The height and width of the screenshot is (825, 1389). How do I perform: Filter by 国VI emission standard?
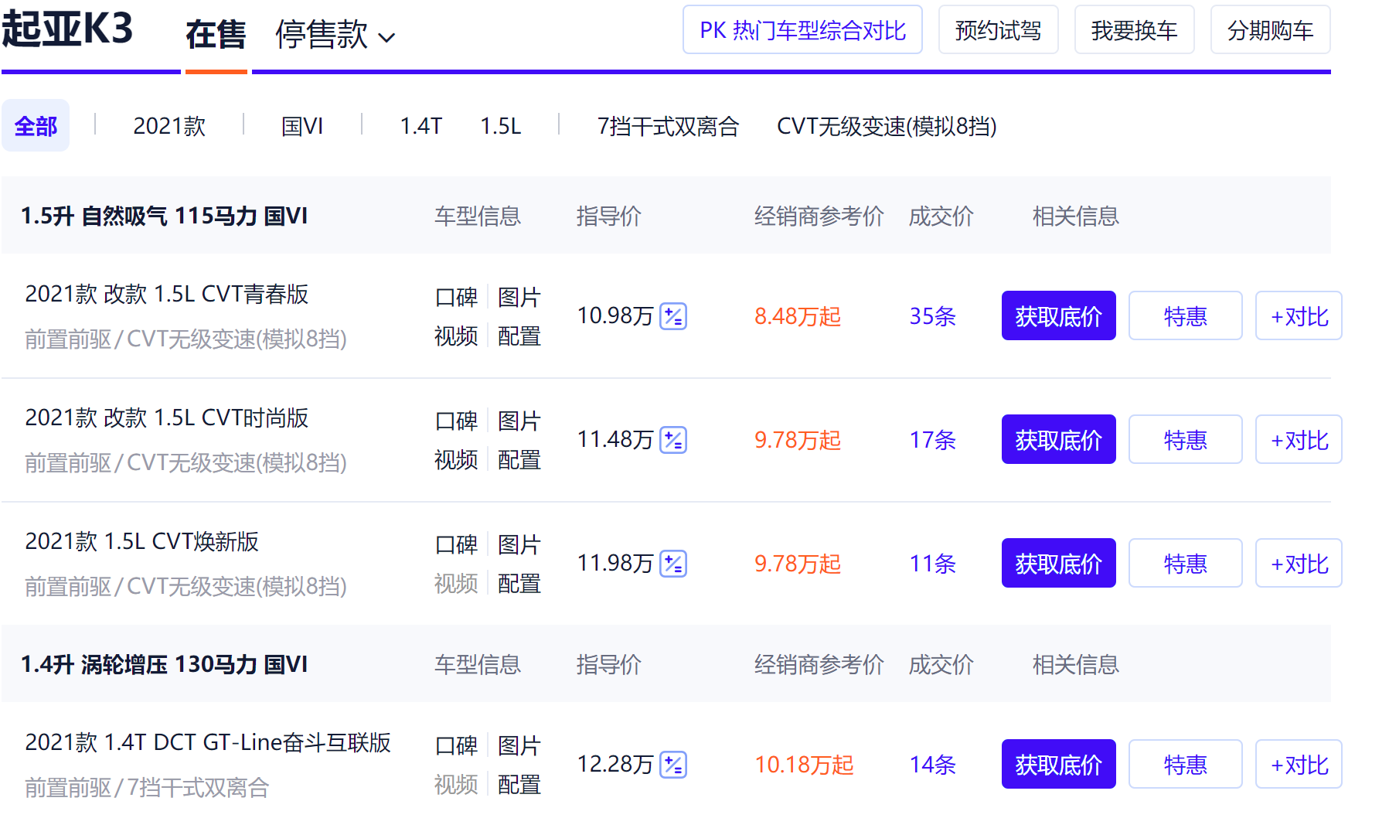[302, 125]
